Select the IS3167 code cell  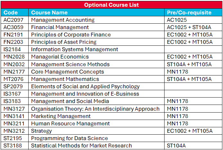[x=12, y=94]
